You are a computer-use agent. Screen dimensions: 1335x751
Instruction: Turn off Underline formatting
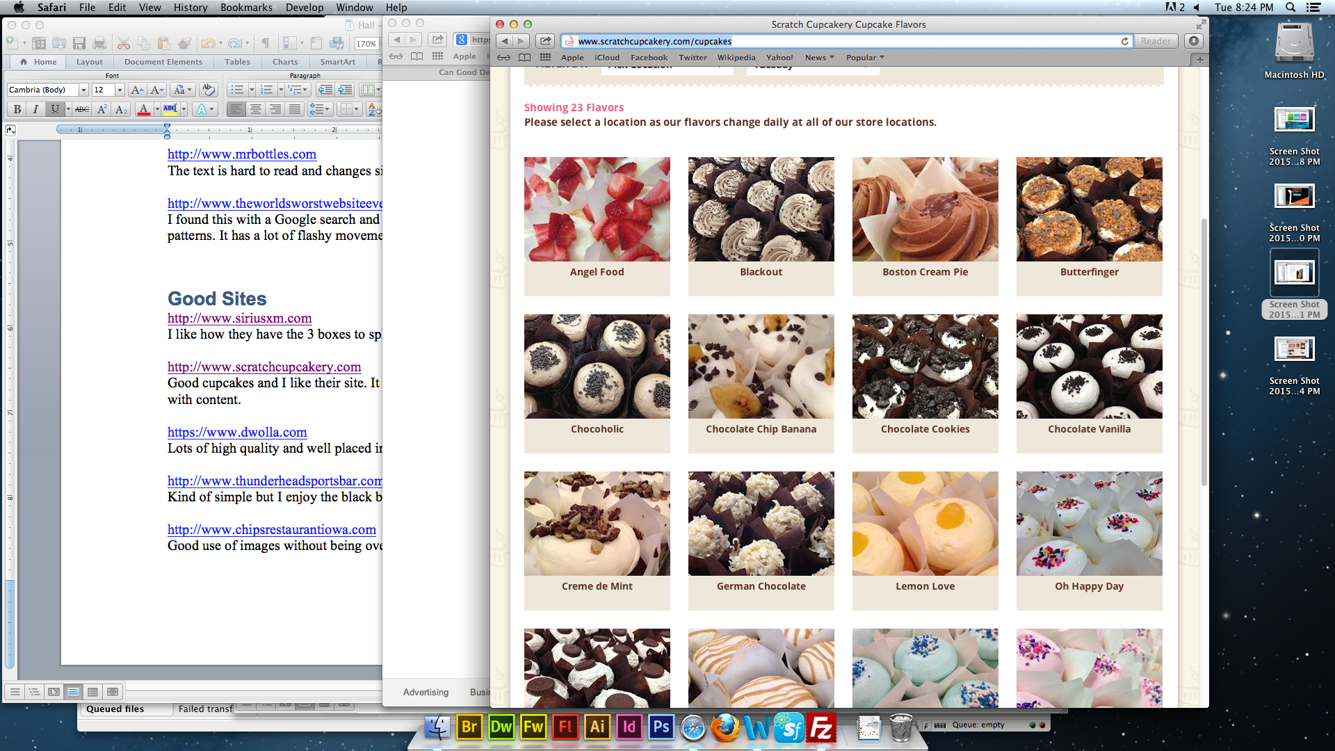click(x=55, y=109)
